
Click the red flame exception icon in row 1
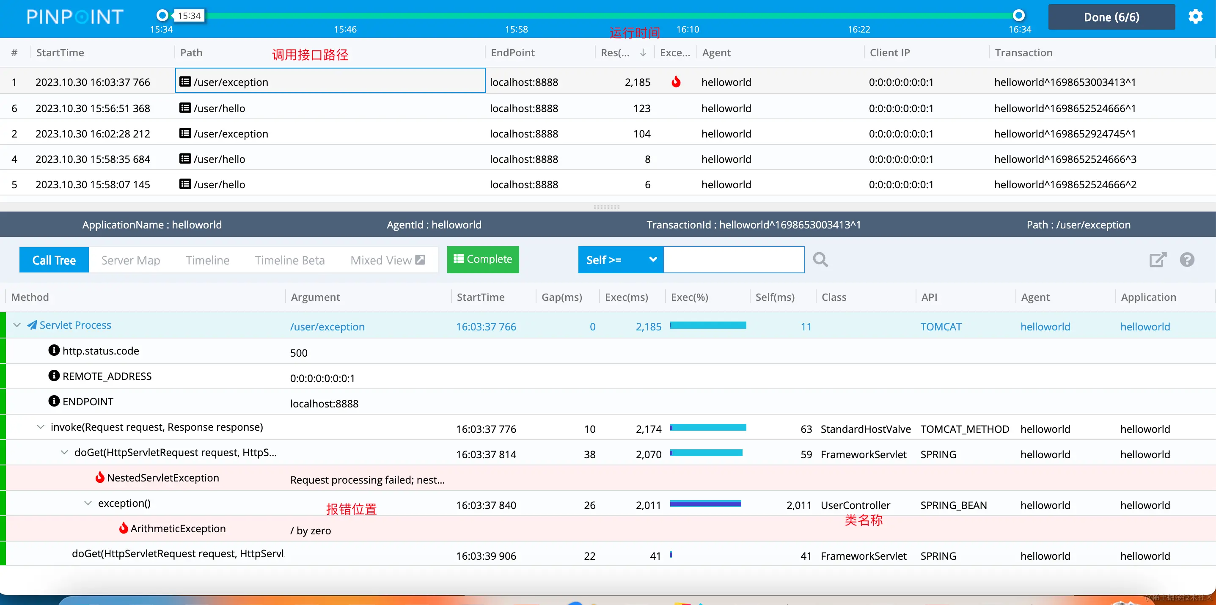pyautogui.click(x=676, y=82)
